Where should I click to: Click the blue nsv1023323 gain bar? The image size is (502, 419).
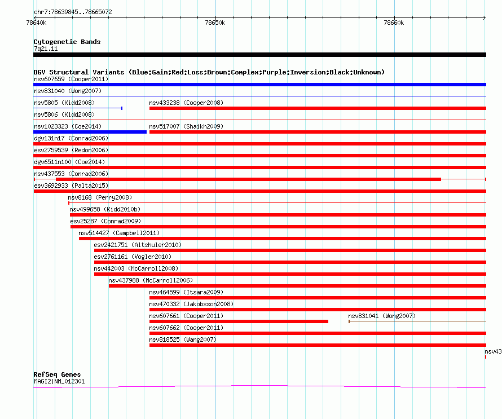coord(90,132)
